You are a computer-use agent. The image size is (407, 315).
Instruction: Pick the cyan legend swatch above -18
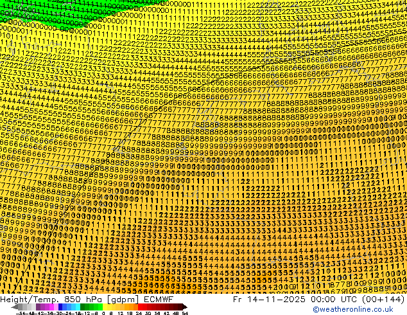[78, 307]
